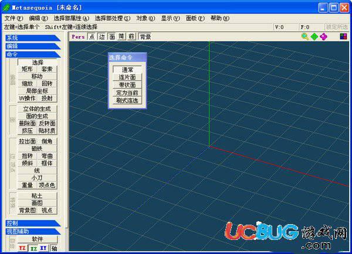Click the 扭转 twist button
Screen dimensions: 352x254
pos(28,156)
